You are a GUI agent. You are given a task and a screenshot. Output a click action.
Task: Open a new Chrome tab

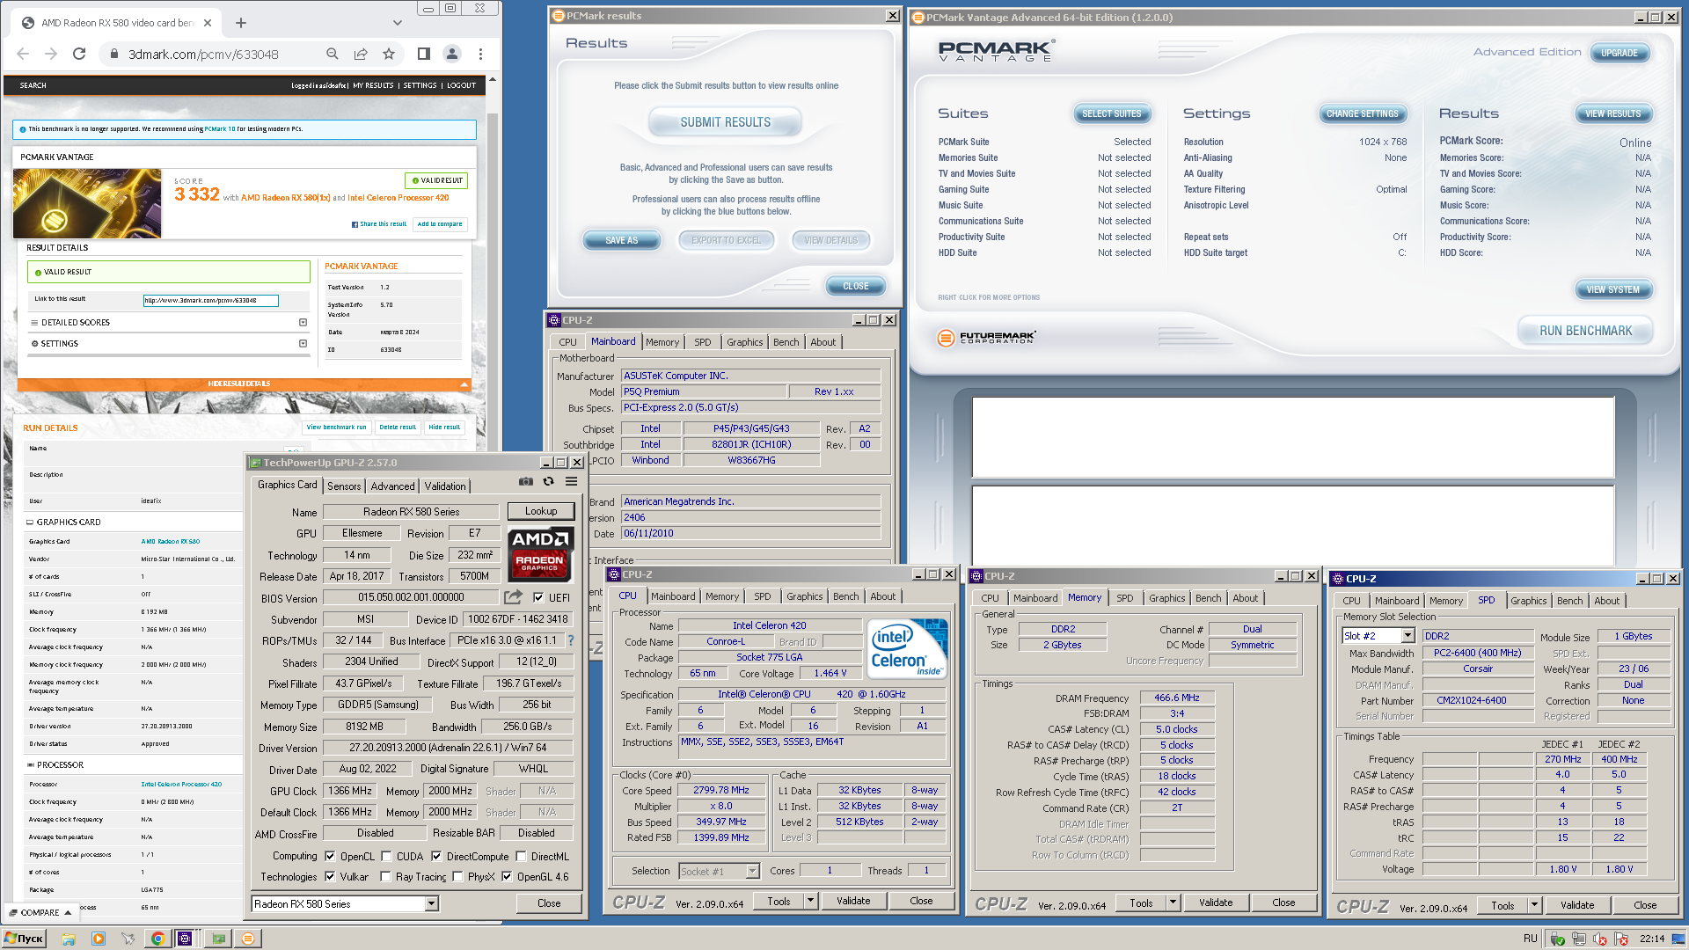pos(241,23)
